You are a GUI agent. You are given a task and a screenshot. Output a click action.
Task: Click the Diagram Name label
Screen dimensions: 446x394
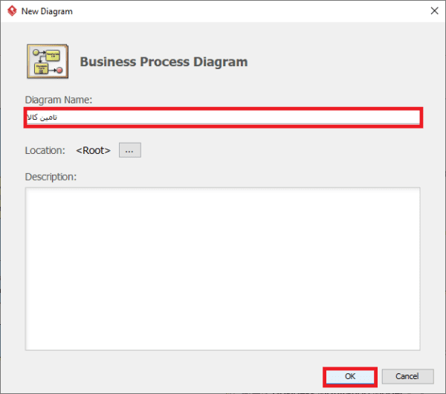(x=59, y=100)
